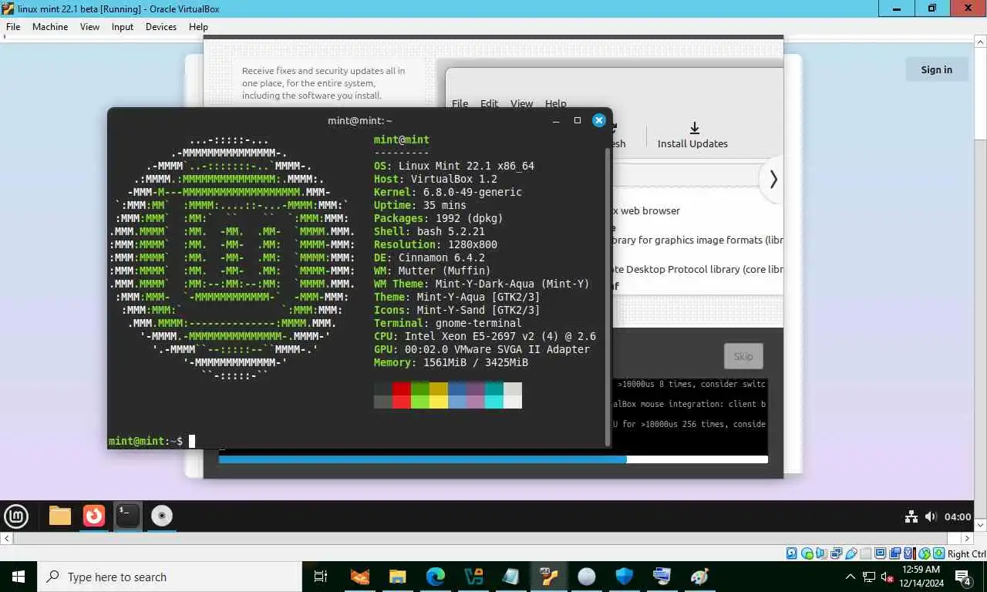Viewport: 987px width, 592px height.
Task: Open the Windows Start menu
Action: [18, 577]
